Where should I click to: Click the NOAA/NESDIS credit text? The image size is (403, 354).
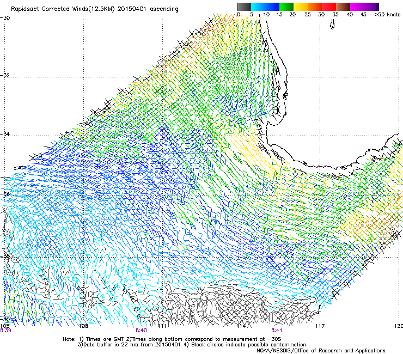pos(321,351)
